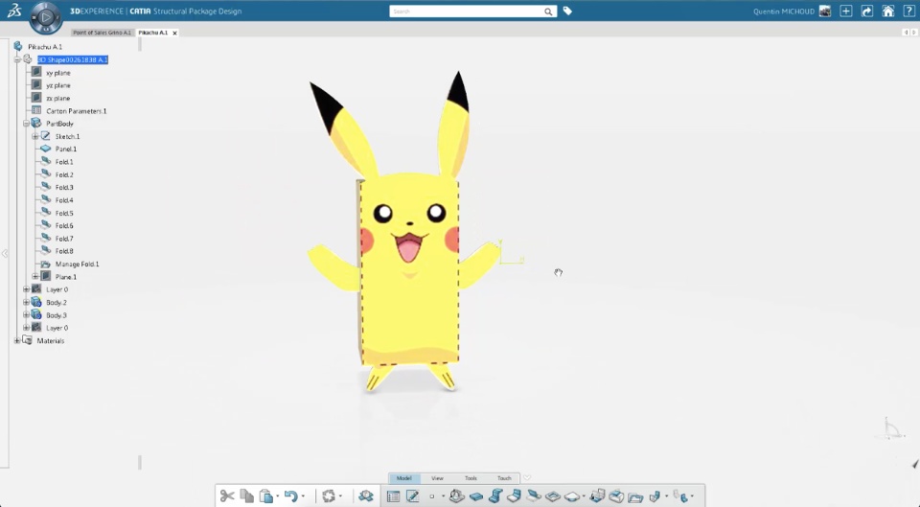This screenshot has height=507, width=920.
Task: Collapse the left tree panel arrow
Action: click(5, 253)
